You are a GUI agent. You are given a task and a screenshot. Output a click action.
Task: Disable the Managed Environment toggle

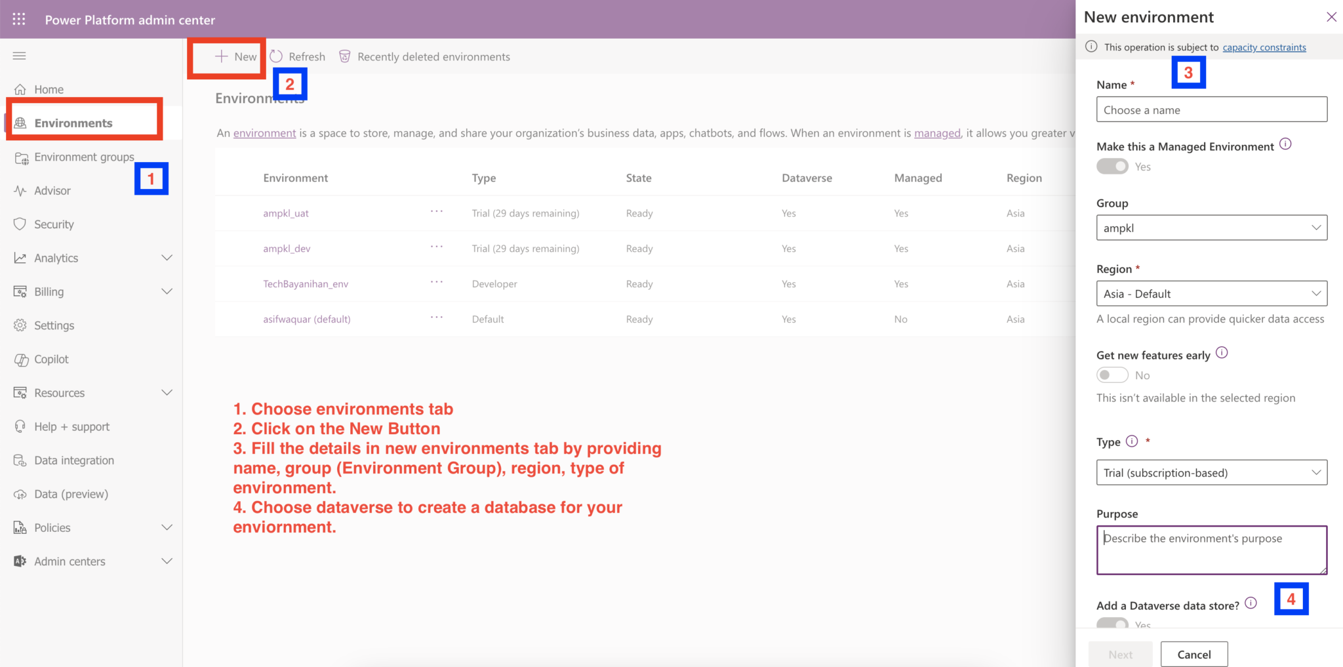coord(1112,166)
